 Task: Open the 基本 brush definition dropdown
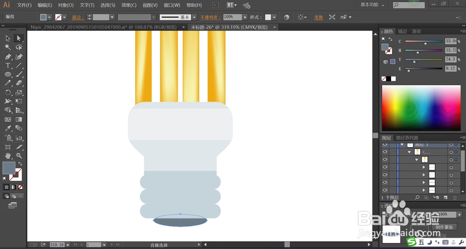click(x=194, y=17)
